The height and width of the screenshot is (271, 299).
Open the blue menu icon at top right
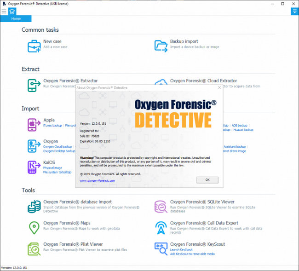294,11
